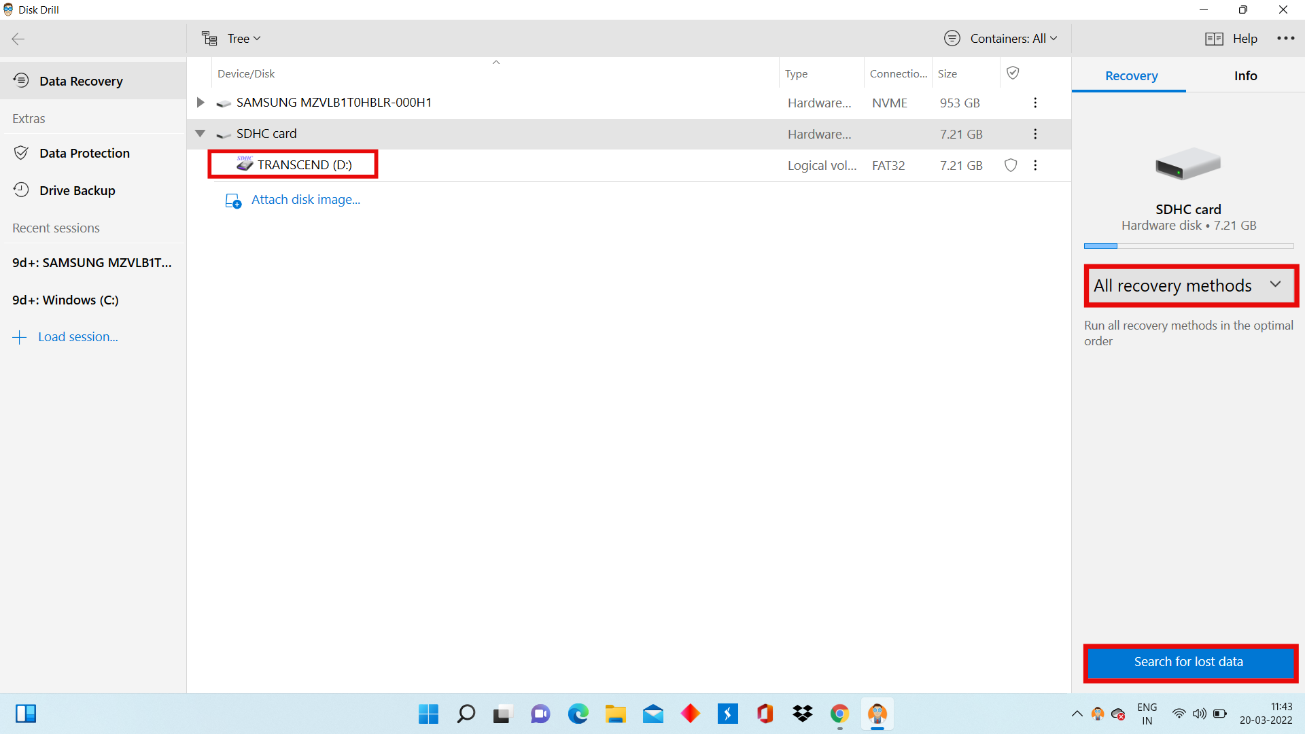Image resolution: width=1305 pixels, height=734 pixels.
Task: Open taskbar Search
Action: click(x=466, y=714)
